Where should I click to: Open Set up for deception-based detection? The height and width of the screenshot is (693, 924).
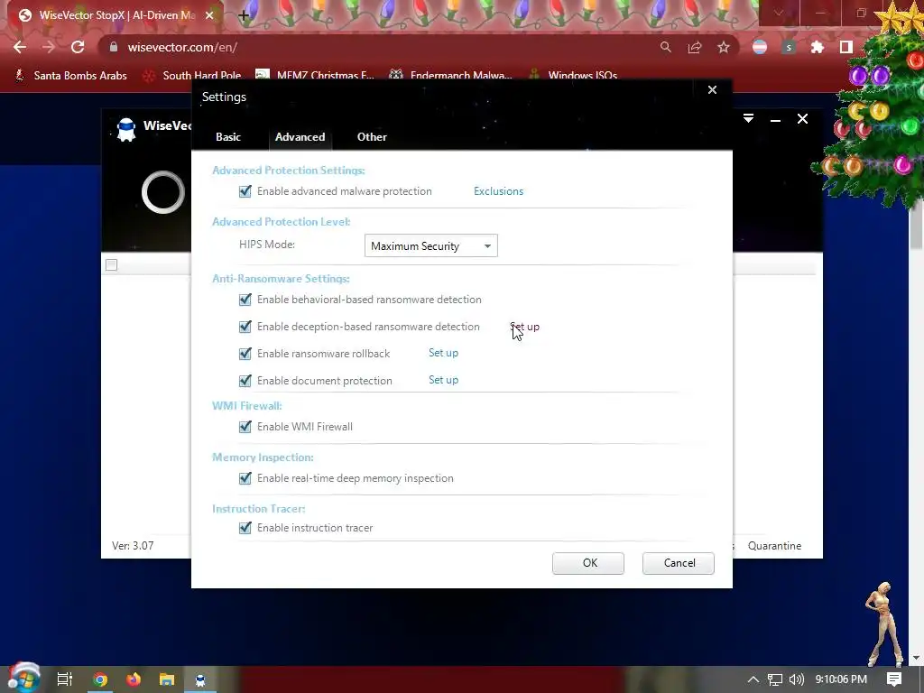(524, 327)
